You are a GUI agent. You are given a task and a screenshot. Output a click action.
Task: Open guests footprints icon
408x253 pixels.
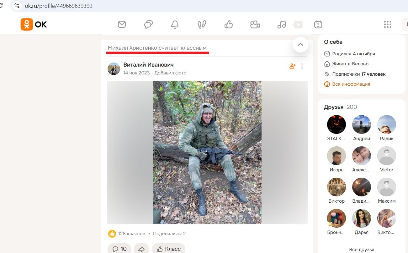(x=201, y=24)
